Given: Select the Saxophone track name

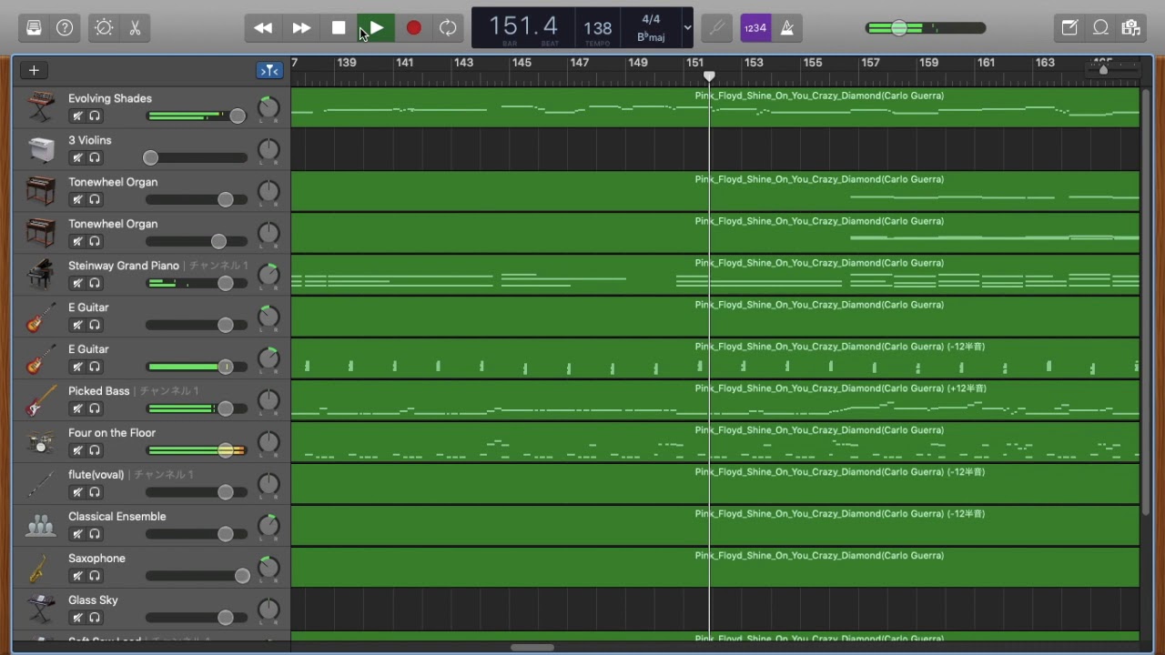Looking at the screenshot, I should [x=96, y=559].
